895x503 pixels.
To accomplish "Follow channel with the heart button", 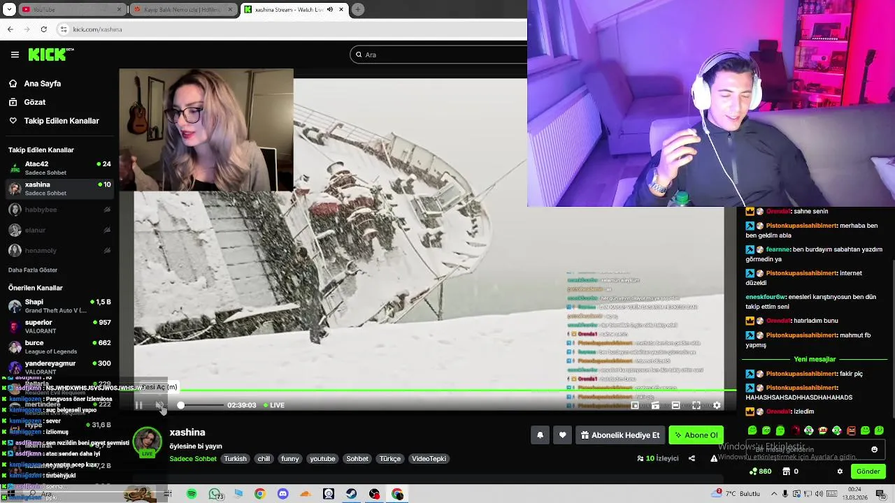I will (563, 435).
